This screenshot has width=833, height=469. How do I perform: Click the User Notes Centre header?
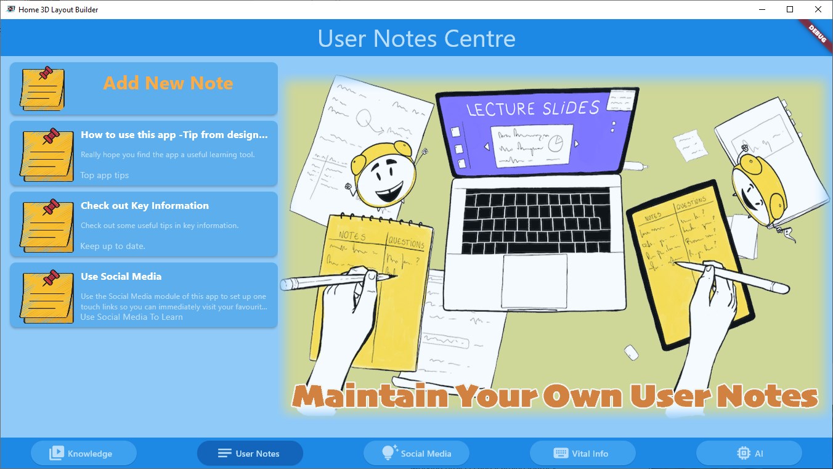[416, 38]
